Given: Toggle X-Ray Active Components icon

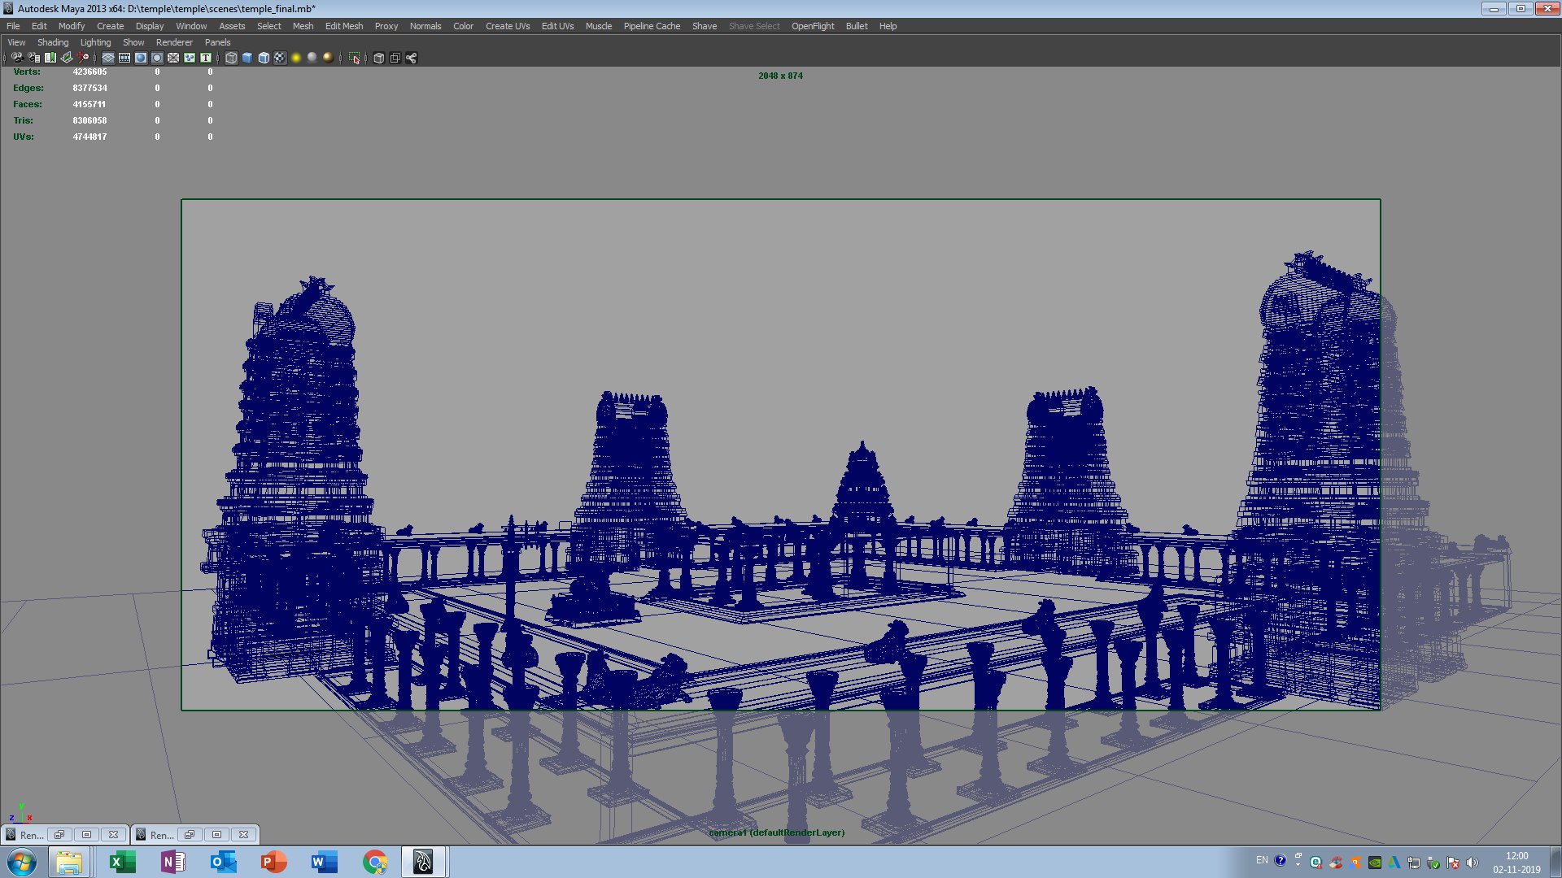Looking at the screenshot, I should tap(395, 58).
